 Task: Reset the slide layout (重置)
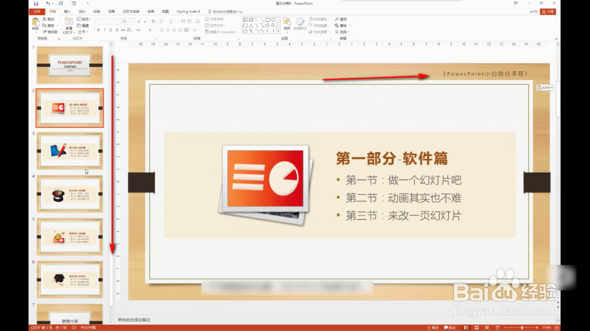(83, 25)
